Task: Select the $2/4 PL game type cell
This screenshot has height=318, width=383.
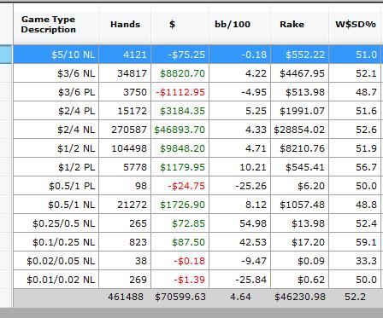Action: pos(56,111)
